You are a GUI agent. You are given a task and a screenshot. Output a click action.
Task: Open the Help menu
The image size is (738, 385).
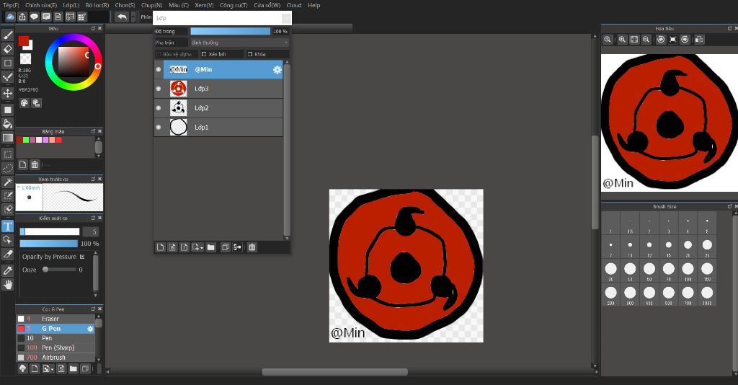point(314,5)
